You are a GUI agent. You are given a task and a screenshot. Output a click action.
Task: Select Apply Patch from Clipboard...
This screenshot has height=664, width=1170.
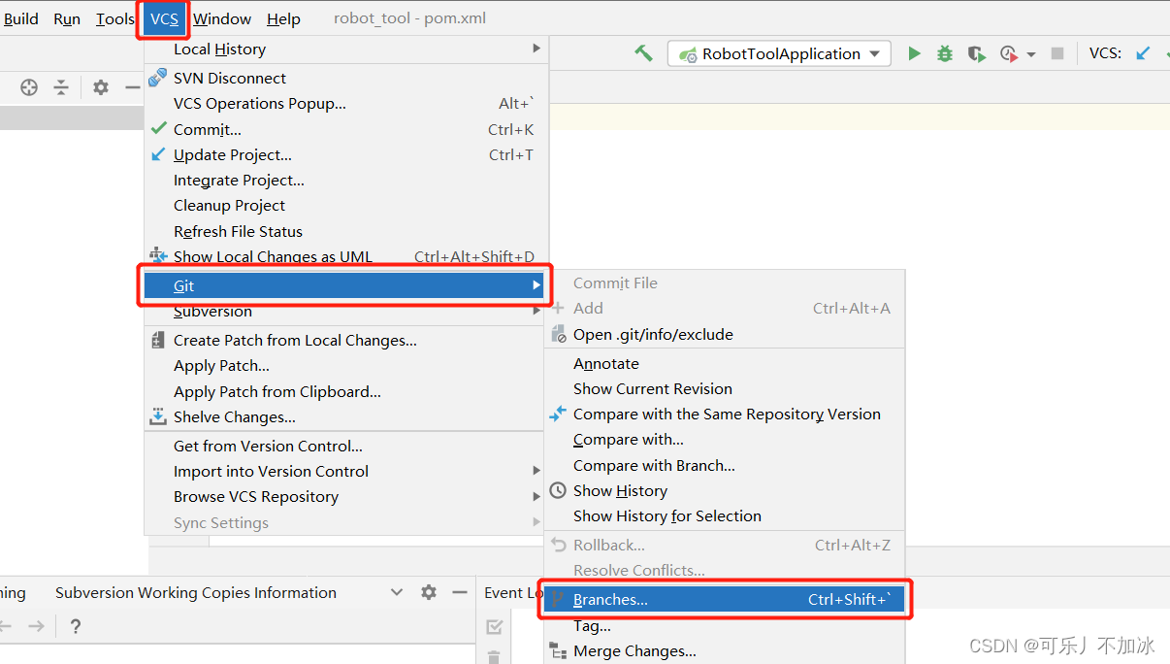pos(346,391)
